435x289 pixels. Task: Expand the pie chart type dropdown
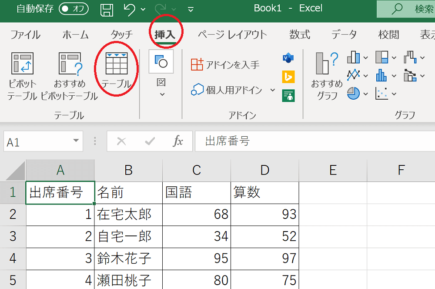[x=365, y=94]
